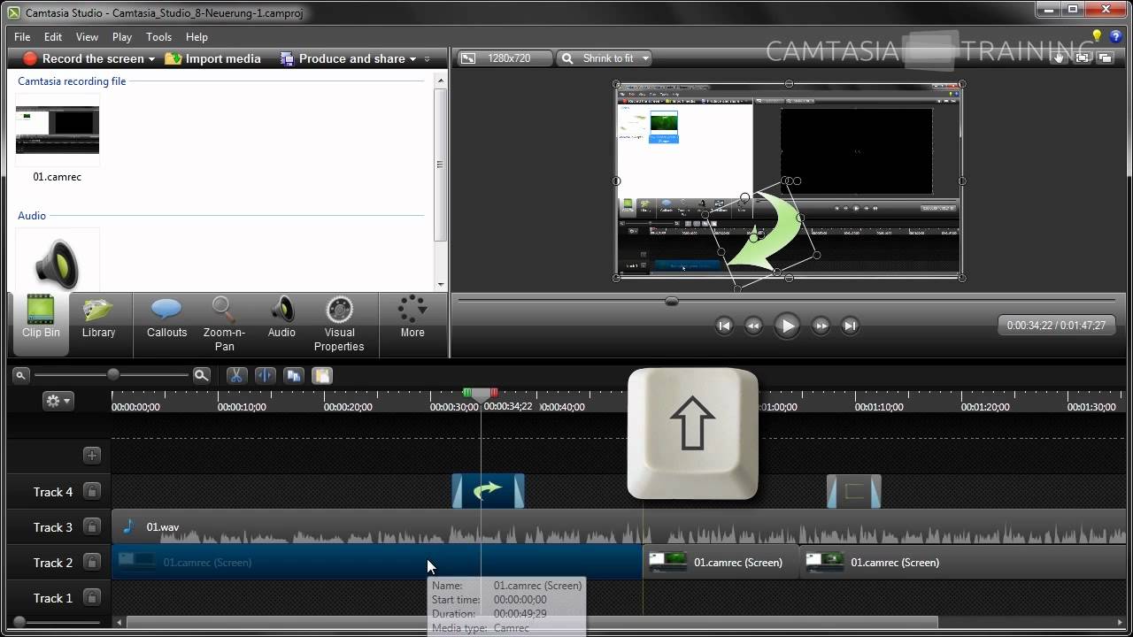Toggle the lock on Track 2

[92, 562]
